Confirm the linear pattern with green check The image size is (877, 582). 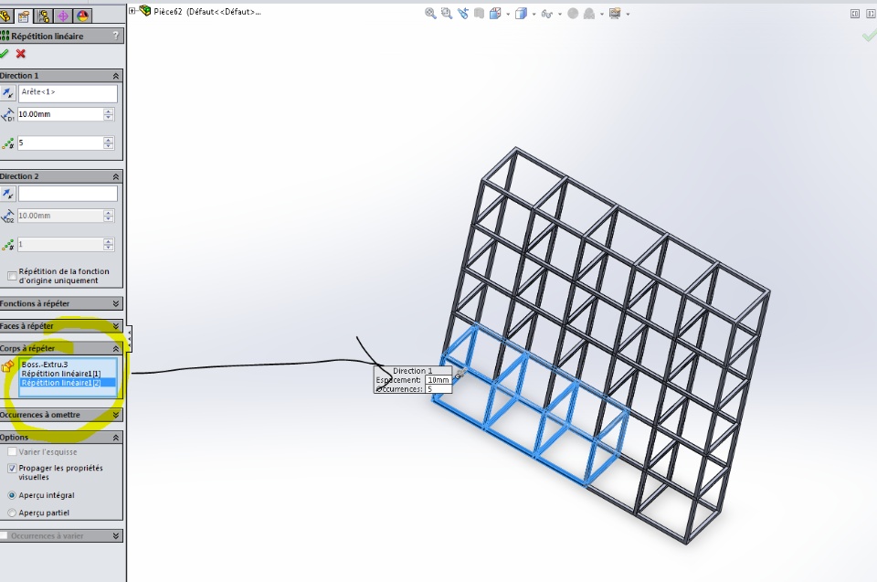[5, 54]
